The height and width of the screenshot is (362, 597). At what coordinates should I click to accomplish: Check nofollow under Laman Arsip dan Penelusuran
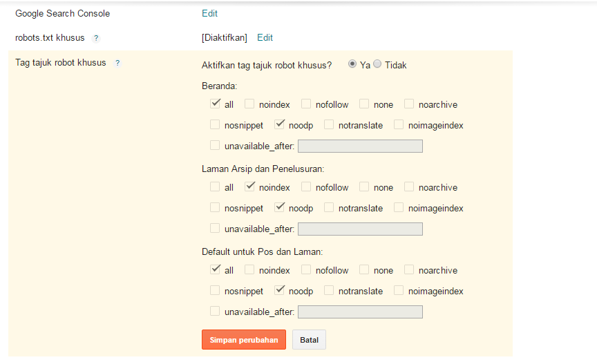pos(306,187)
